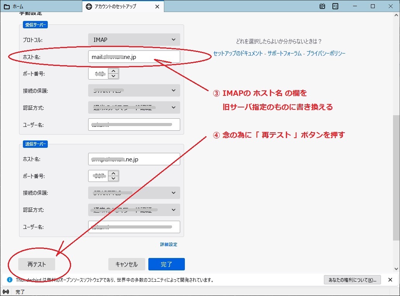
Task: Increase the incoming port number
Action: (113, 71)
